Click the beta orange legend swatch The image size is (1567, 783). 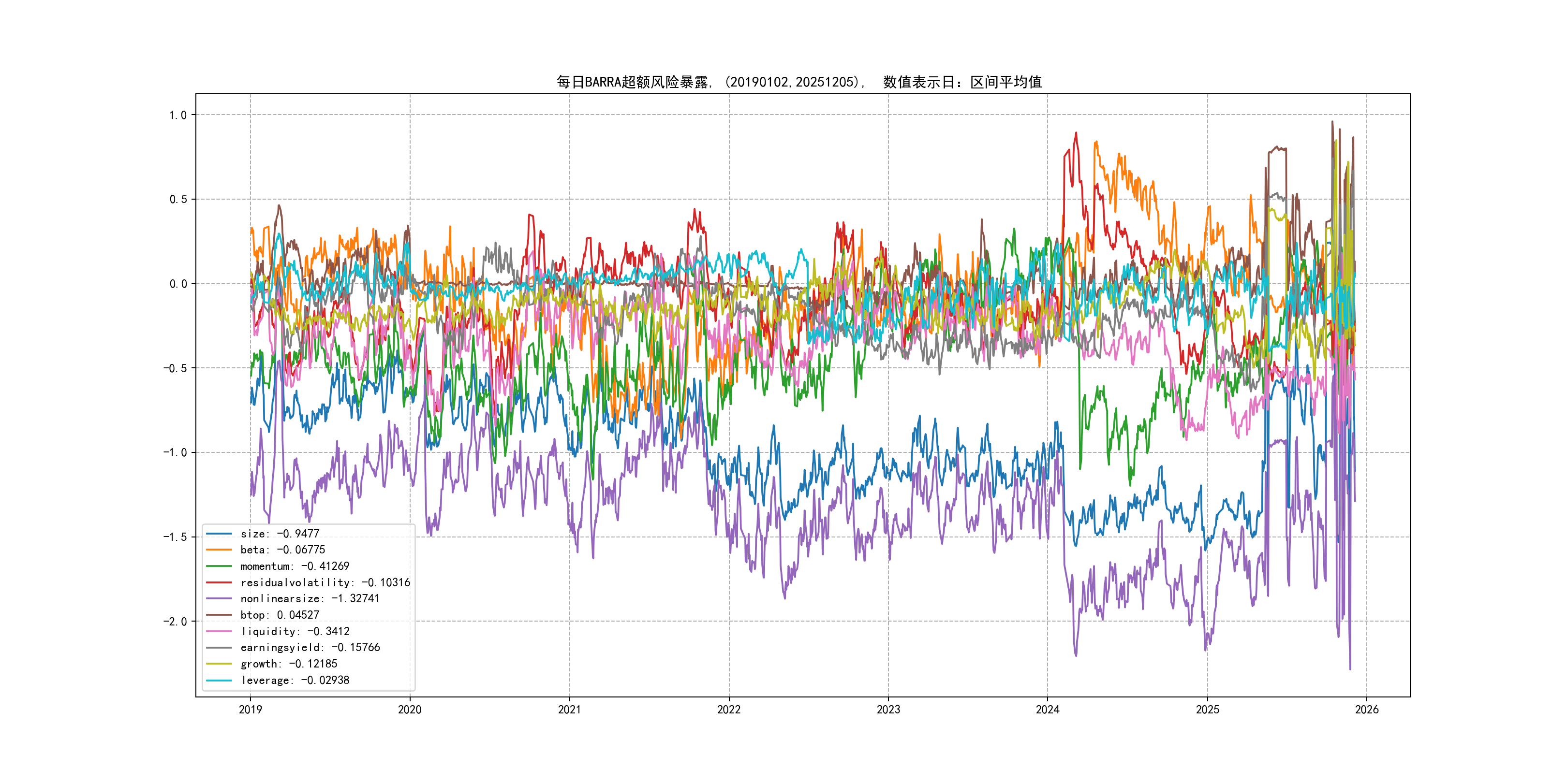pos(219,550)
